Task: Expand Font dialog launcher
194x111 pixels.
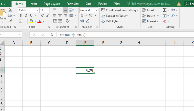Action: tap(49, 27)
